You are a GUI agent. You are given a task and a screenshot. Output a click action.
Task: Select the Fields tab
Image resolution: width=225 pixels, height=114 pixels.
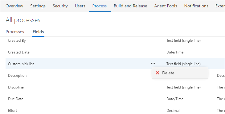38,32
